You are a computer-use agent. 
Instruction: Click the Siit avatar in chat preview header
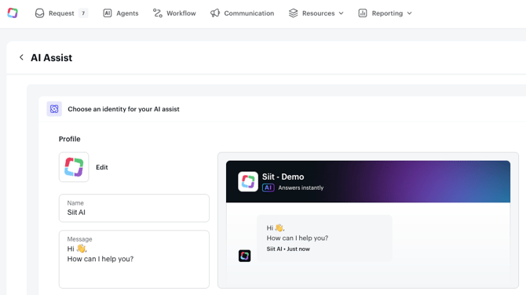pyautogui.click(x=248, y=181)
